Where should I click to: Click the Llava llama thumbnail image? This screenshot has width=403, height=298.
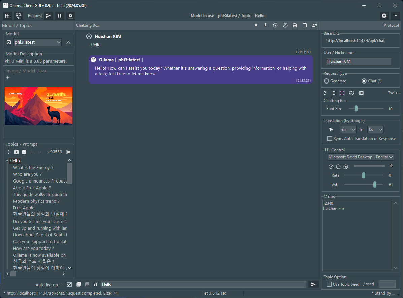39,106
